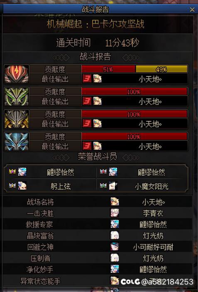Viewport: 198px width, 292px height.
Task: Click the avatar in the 回避之神 row
Action: pyautogui.click(x=115, y=247)
